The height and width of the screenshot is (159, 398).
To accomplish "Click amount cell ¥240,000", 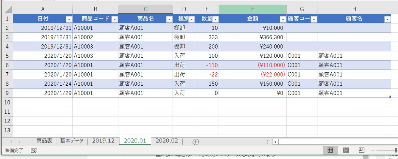I will 253,47.
